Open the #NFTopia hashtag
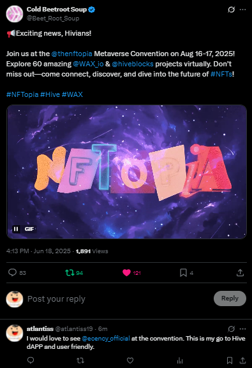Image resolution: width=252 pixels, height=368 pixels. (22, 94)
